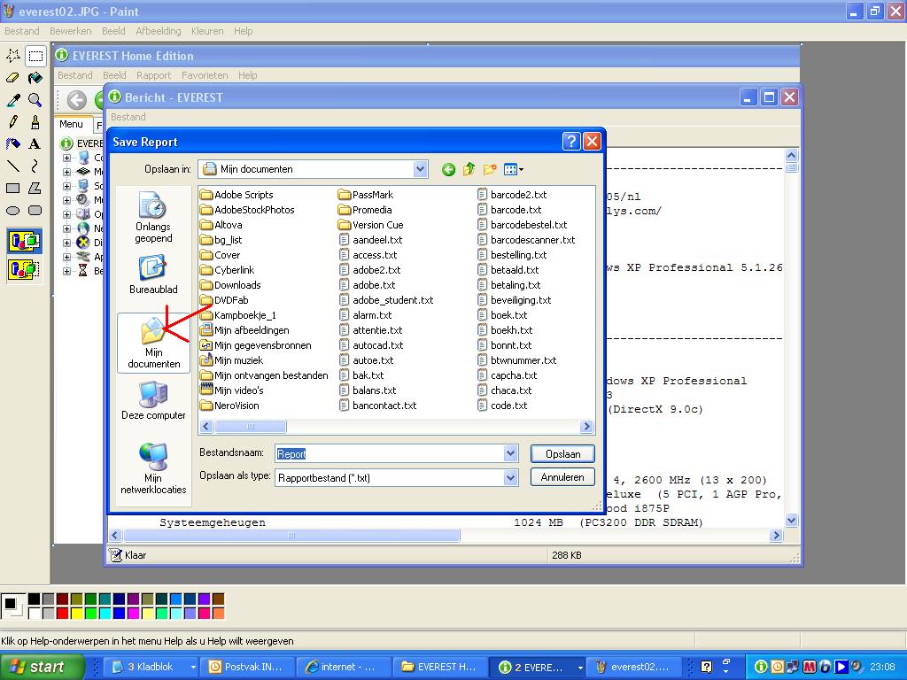Click the Windows start button

pyautogui.click(x=42, y=667)
